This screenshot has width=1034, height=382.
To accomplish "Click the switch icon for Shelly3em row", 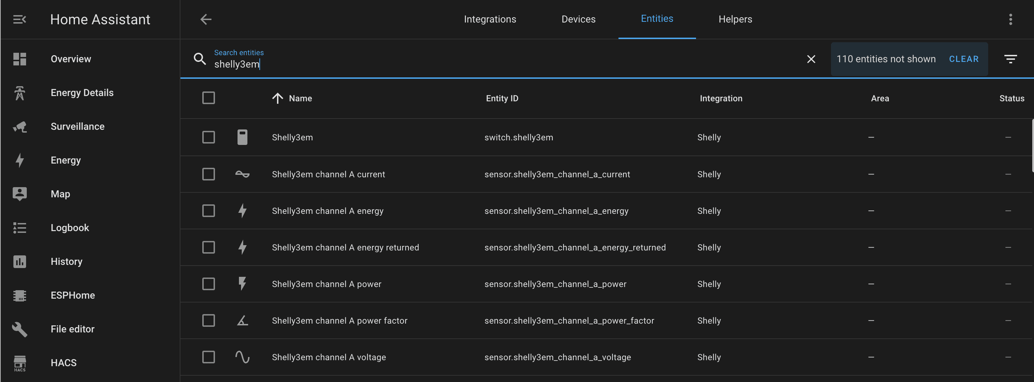I will point(242,137).
